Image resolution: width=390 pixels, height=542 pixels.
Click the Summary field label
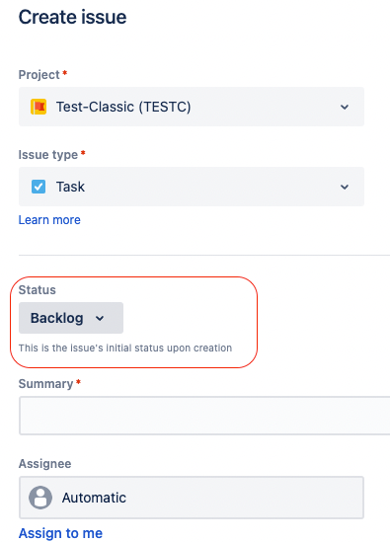coord(45,384)
